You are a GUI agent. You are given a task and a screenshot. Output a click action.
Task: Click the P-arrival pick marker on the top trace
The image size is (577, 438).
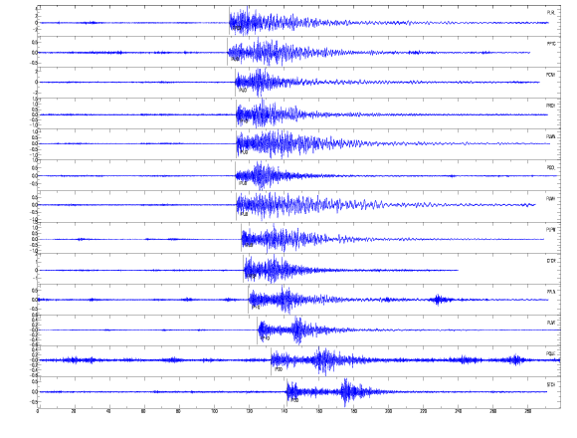click(x=229, y=21)
